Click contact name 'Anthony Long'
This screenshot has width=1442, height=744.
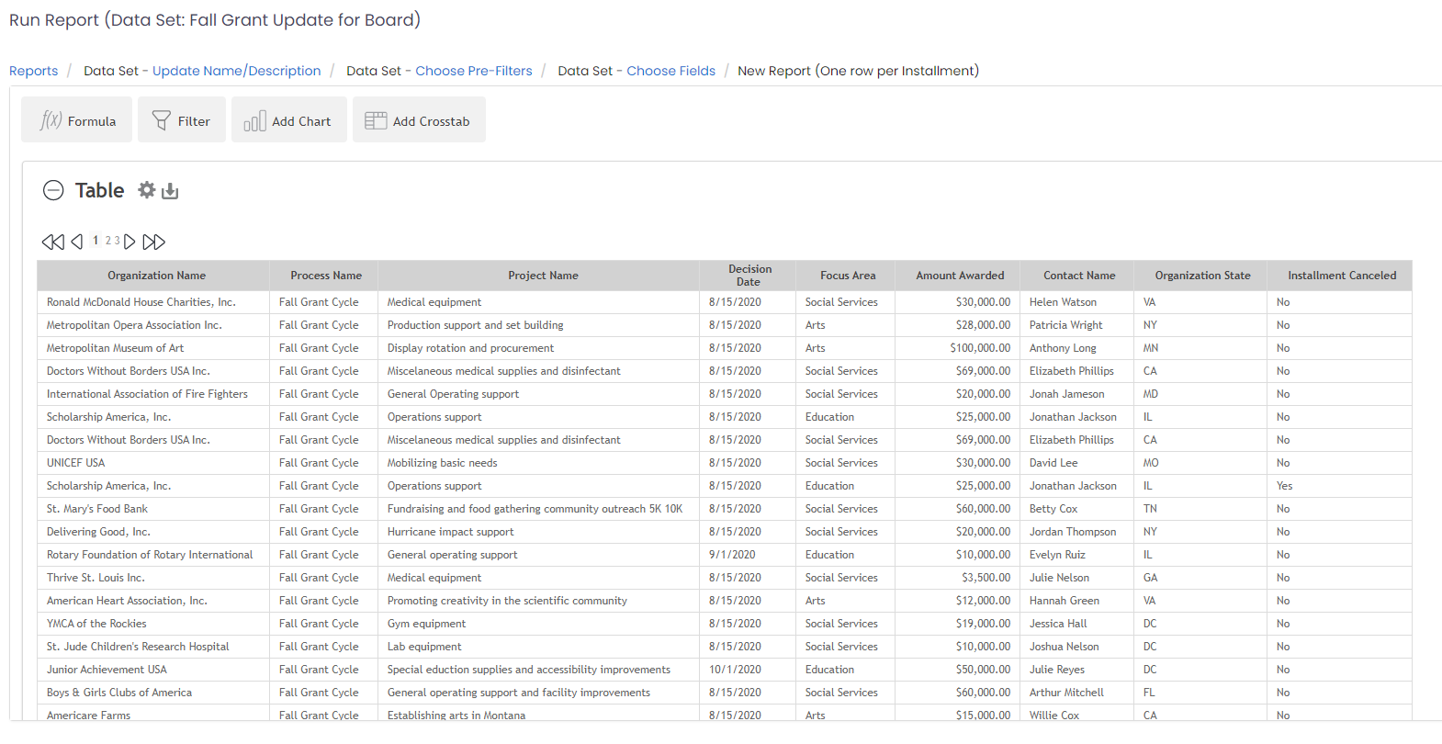click(x=1076, y=348)
